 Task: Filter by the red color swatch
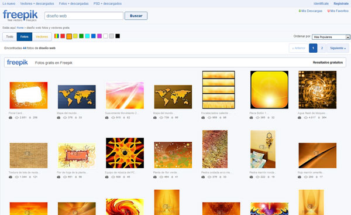[x=63, y=36]
